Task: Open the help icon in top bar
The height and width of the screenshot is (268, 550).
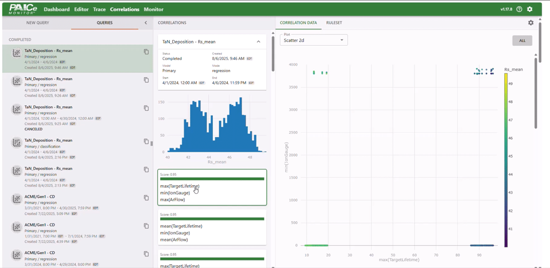Action: (x=519, y=9)
